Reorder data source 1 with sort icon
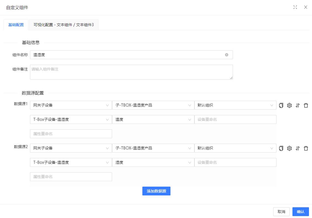 (x=298, y=105)
